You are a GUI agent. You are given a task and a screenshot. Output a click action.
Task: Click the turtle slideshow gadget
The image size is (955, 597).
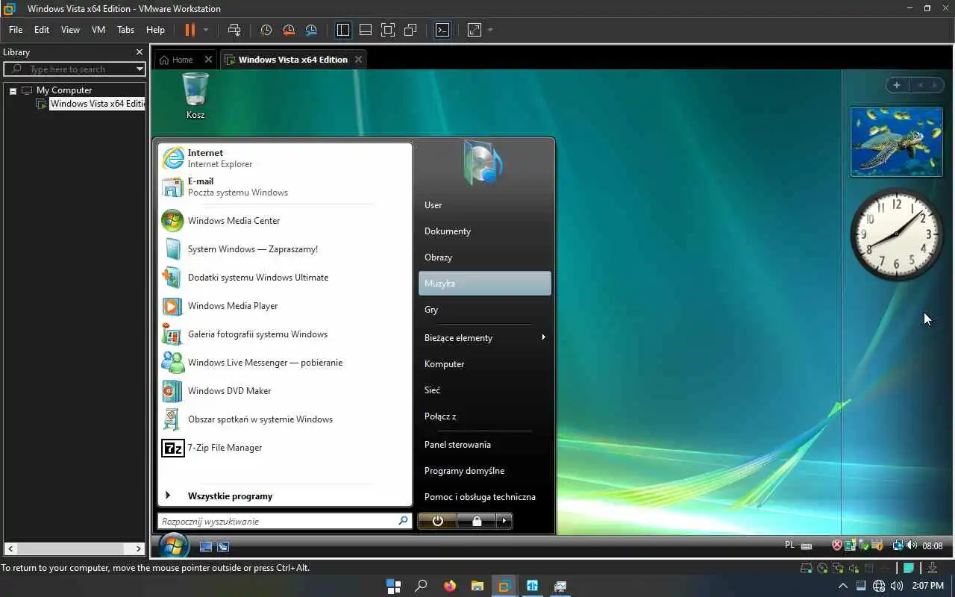[x=897, y=142]
